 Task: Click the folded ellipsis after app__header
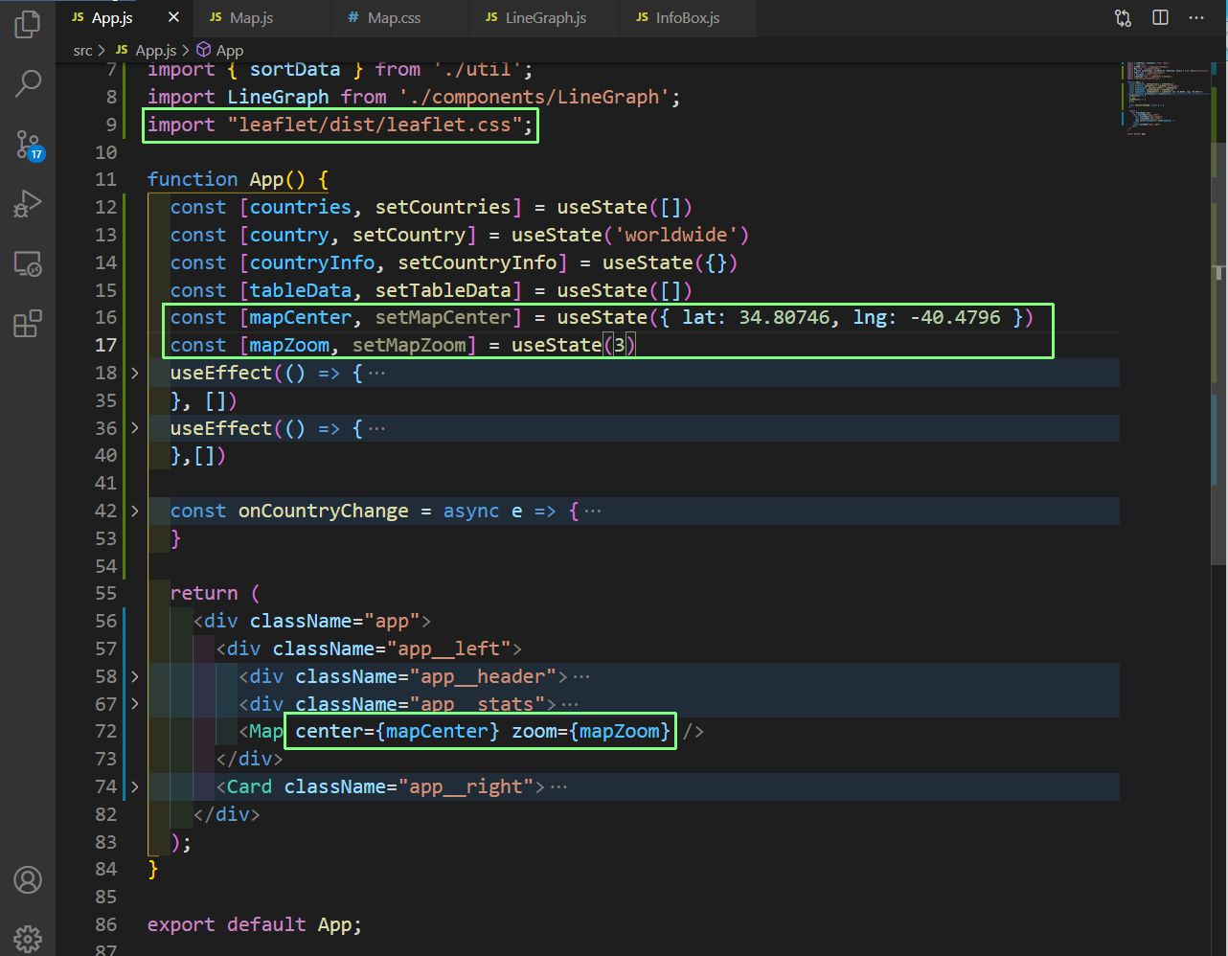tap(580, 676)
